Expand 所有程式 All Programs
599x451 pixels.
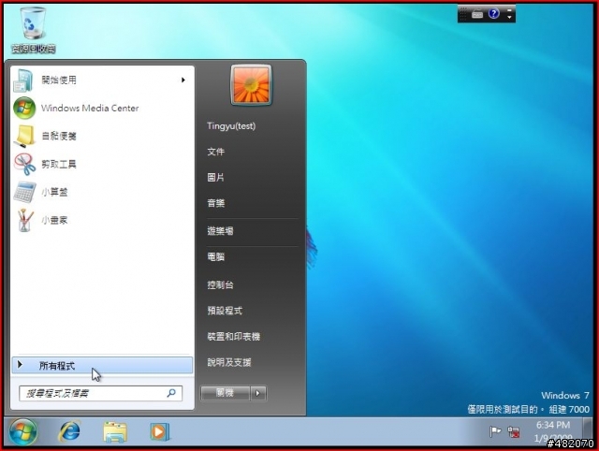pyautogui.click(x=102, y=366)
